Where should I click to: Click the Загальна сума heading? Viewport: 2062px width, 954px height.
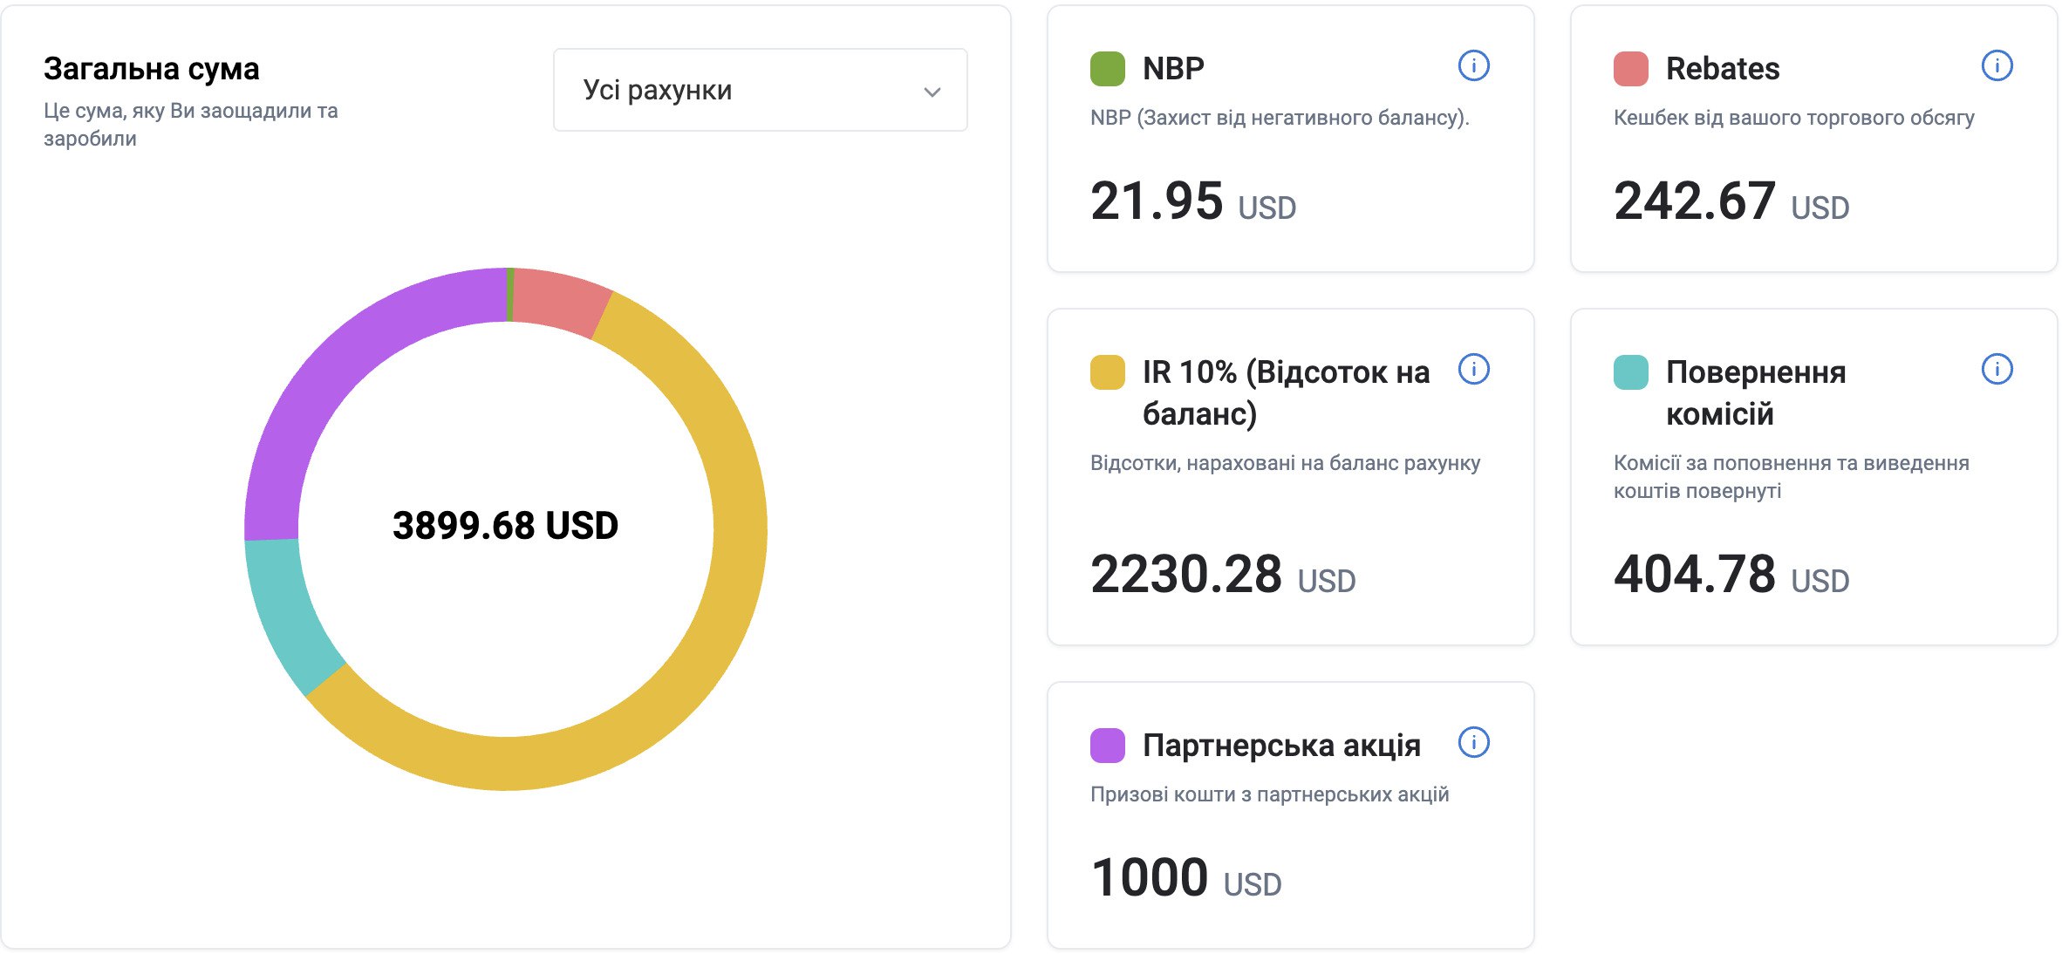152,69
